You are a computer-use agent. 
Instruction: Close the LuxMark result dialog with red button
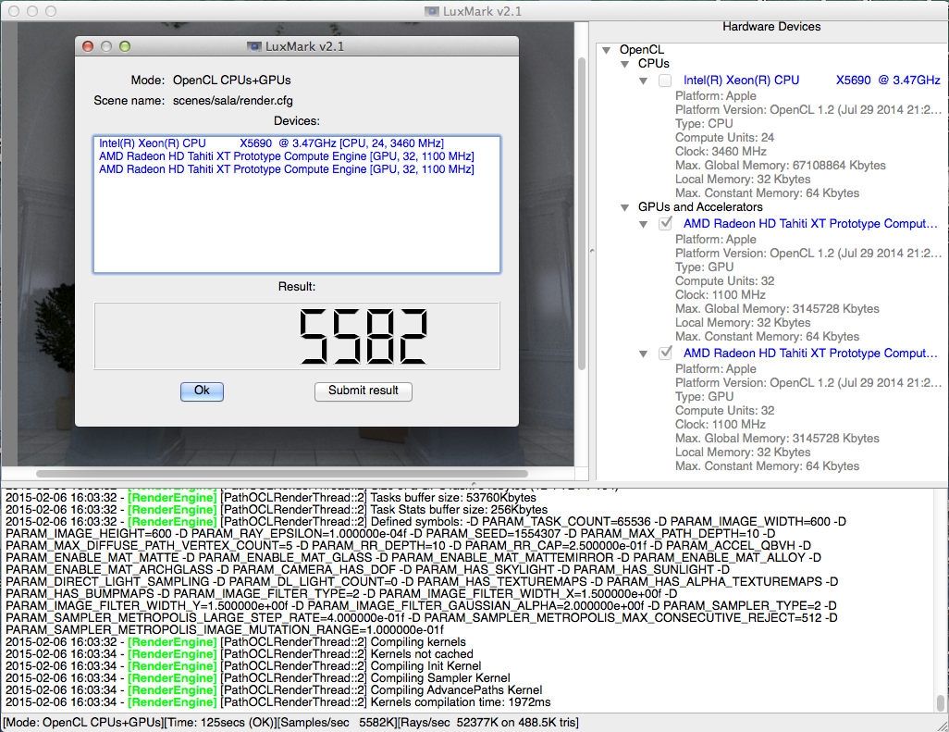tap(88, 46)
